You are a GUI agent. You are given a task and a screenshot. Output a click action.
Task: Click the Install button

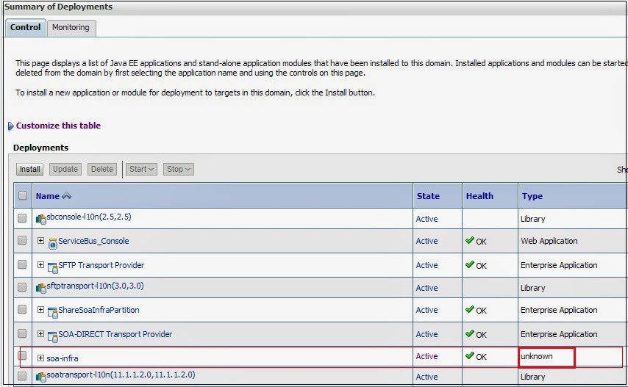pyautogui.click(x=29, y=169)
